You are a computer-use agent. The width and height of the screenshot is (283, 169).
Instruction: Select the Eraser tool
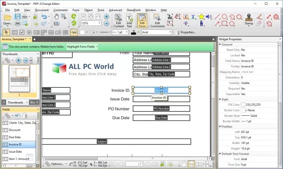259,23
